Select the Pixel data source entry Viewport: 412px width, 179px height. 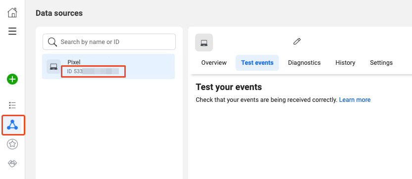pos(108,66)
